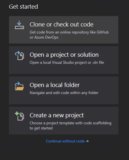Click the Get started heading
This screenshot has width=129, height=160.
coord(23,7)
